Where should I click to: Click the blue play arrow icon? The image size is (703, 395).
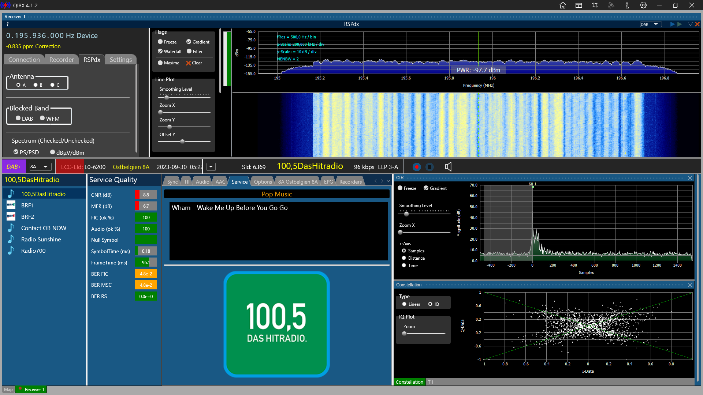click(672, 24)
